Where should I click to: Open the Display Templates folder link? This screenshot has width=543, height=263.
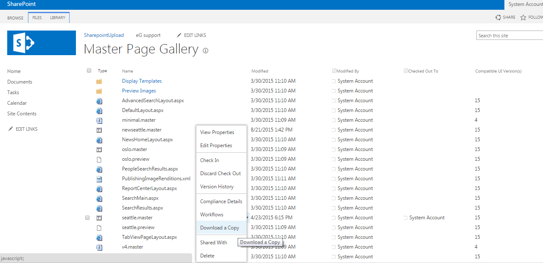pyautogui.click(x=142, y=81)
